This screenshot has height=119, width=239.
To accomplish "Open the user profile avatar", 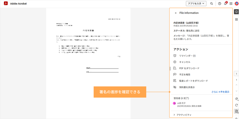I will pyautogui.click(x=236, y=3).
